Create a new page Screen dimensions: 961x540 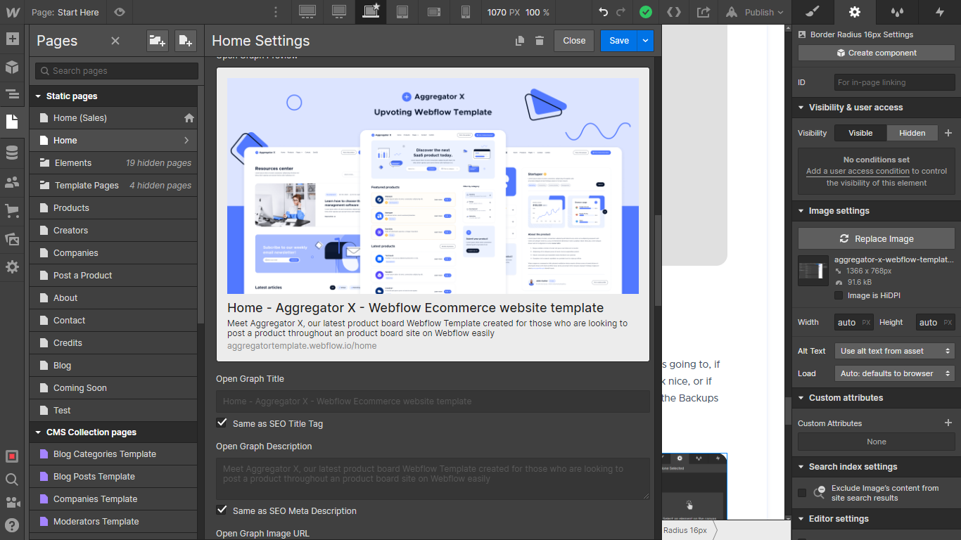click(185, 41)
